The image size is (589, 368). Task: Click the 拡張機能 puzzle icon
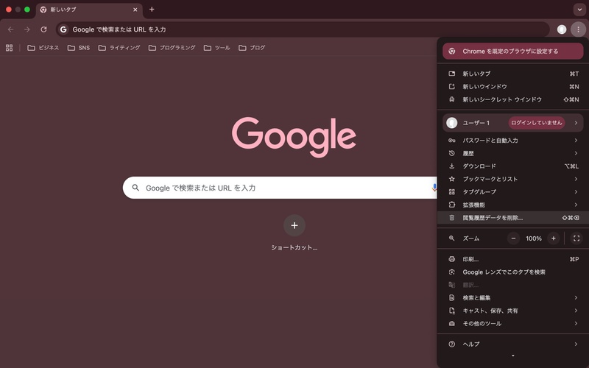tap(452, 205)
